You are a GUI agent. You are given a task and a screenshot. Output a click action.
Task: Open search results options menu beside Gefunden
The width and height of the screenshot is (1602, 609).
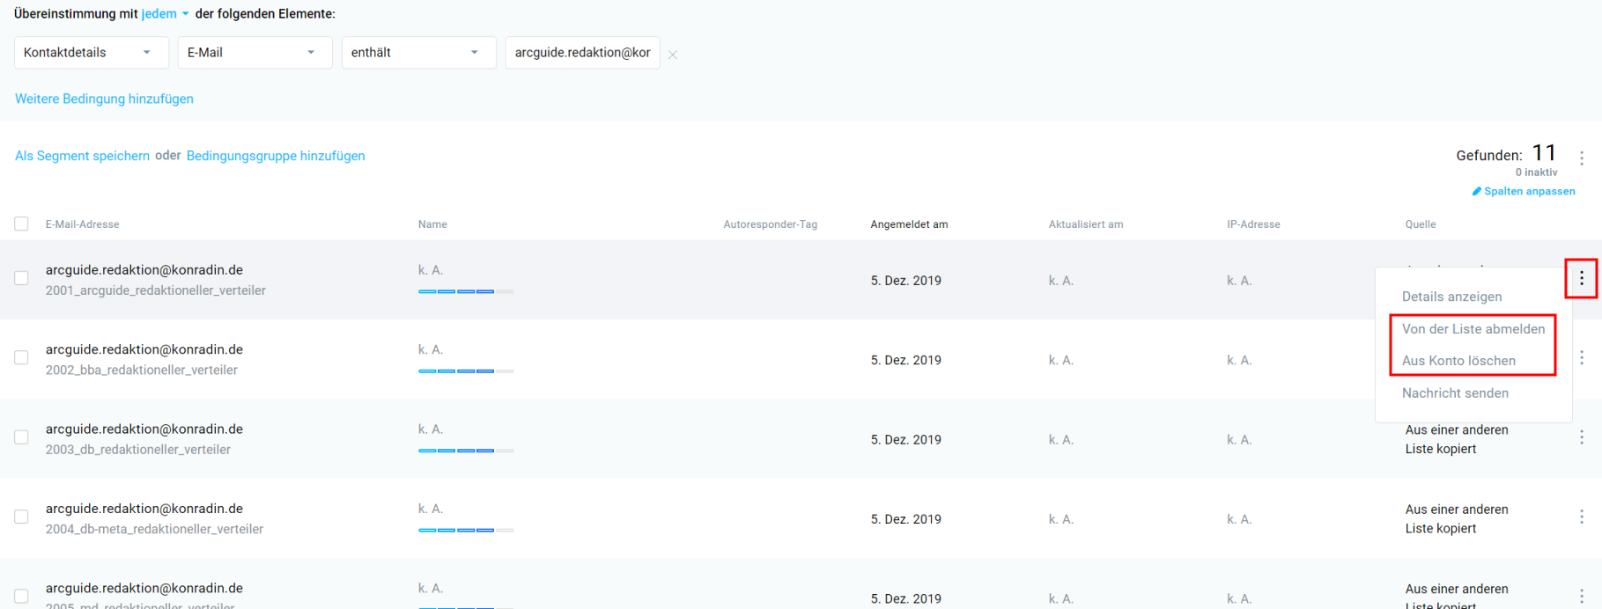[x=1581, y=158]
